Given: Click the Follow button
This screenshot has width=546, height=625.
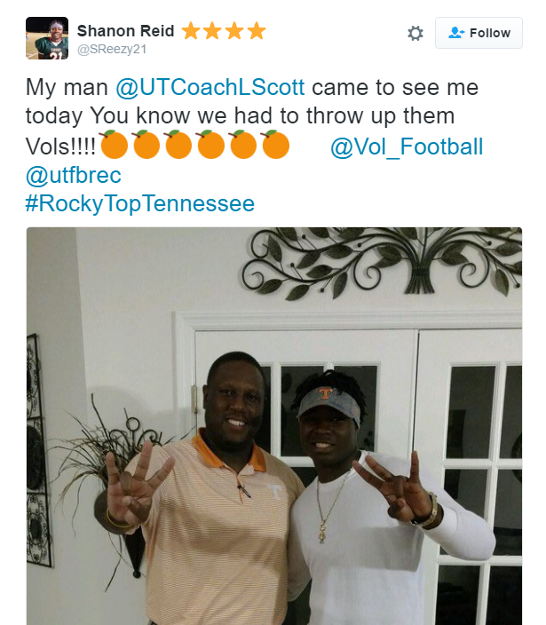Looking at the screenshot, I should 479,33.
